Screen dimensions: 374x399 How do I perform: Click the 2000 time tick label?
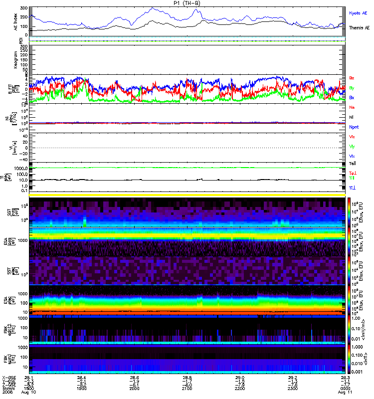click(x=134, y=389)
